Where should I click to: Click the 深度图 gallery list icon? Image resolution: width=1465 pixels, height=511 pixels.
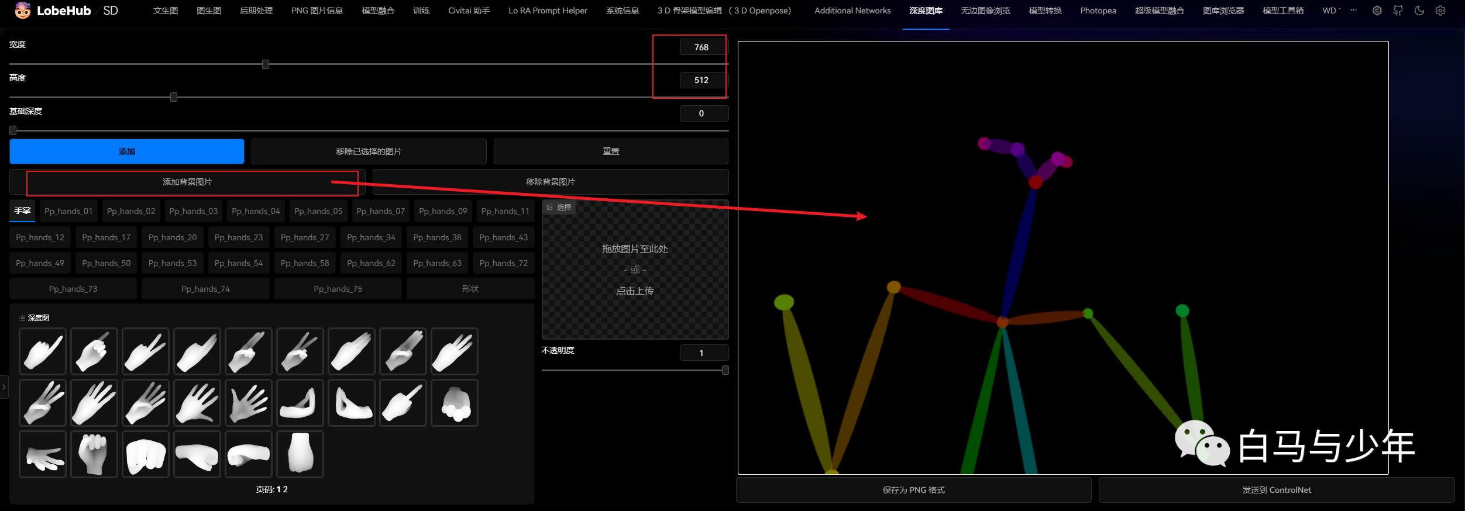(22, 318)
